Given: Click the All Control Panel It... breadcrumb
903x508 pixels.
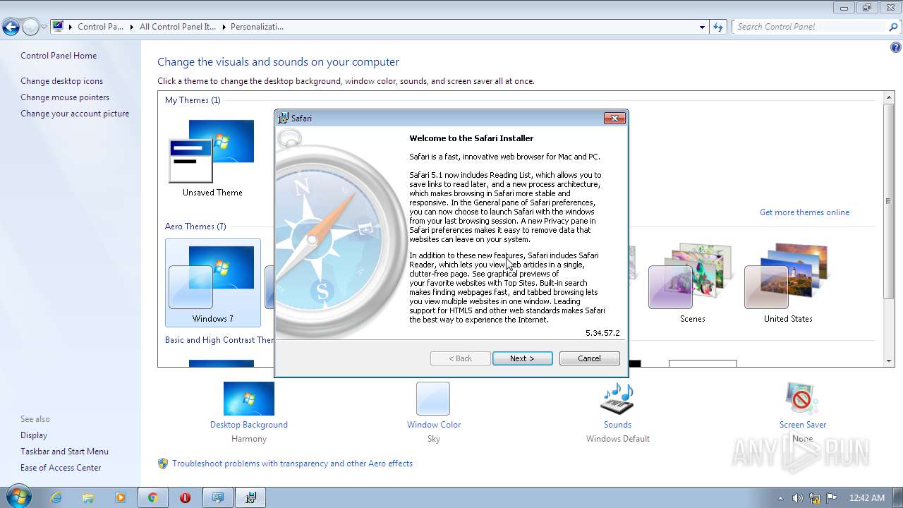Looking at the screenshot, I should click(x=178, y=27).
